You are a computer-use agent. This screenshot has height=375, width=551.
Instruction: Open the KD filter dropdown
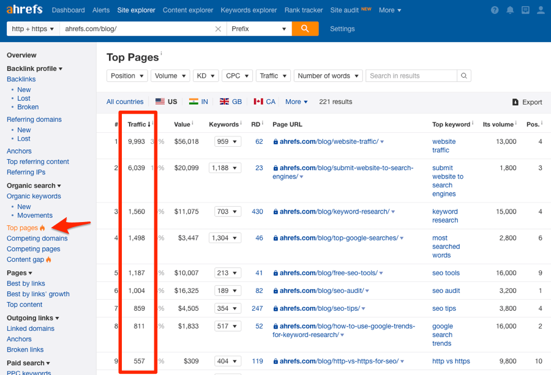point(206,76)
